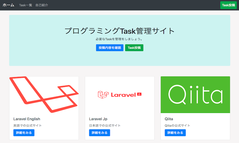Click 詳細をみる on the Qiita card
Image resolution: width=239 pixels, height=143 pixels.
(x=175, y=133)
